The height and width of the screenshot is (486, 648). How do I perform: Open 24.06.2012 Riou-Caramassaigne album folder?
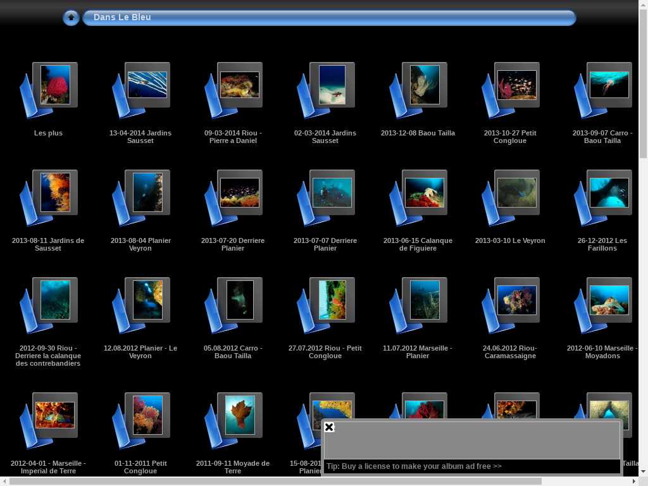(517, 300)
